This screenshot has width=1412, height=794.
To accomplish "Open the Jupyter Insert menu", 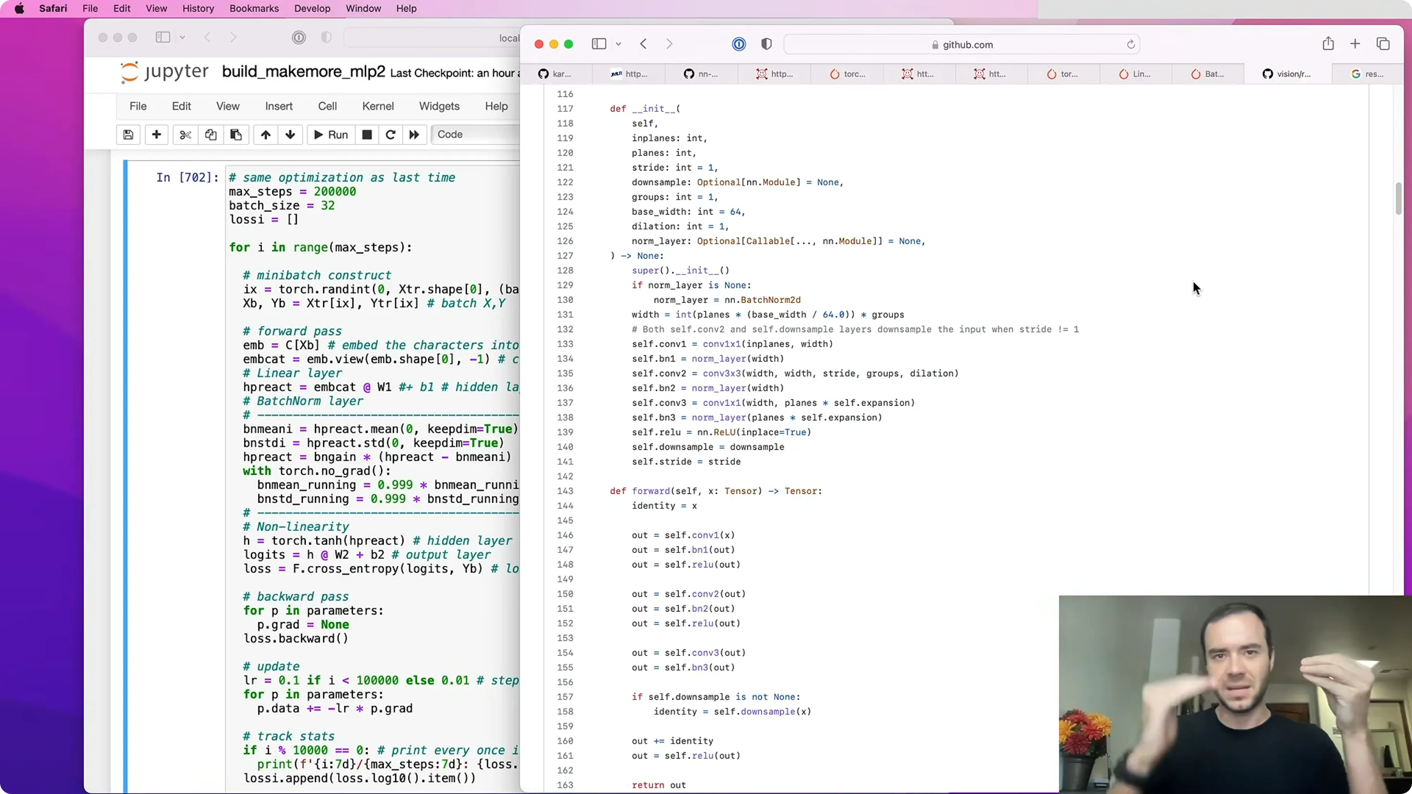I will click(x=279, y=106).
